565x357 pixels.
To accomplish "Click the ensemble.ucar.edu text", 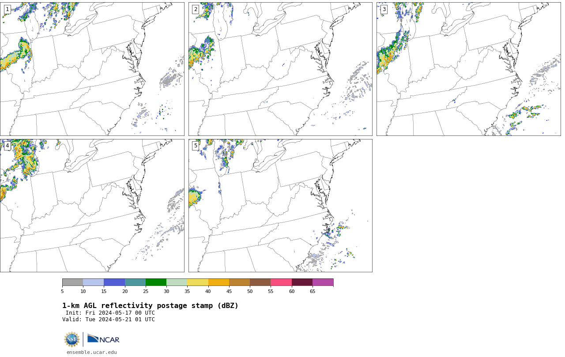I will [92, 352].
